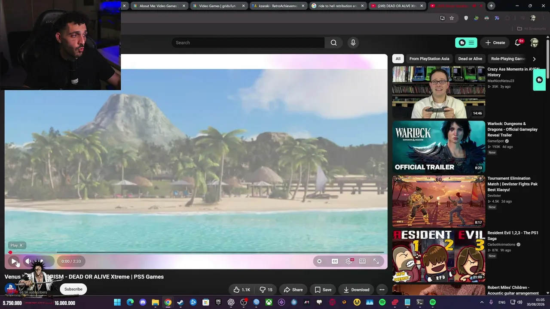
Task: Open a new browser tab
Action: pos(491,6)
